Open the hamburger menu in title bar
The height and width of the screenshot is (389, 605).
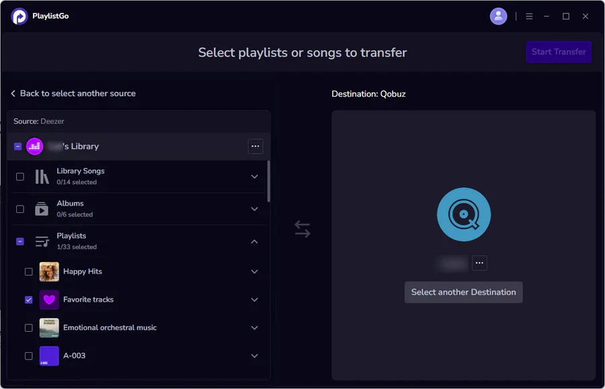pyautogui.click(x=529, y=16)
